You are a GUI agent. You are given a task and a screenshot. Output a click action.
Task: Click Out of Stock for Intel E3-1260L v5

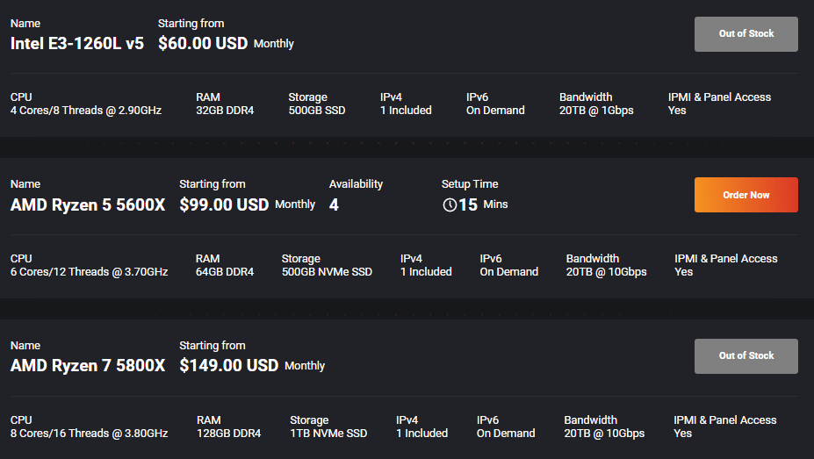(746, 33)
